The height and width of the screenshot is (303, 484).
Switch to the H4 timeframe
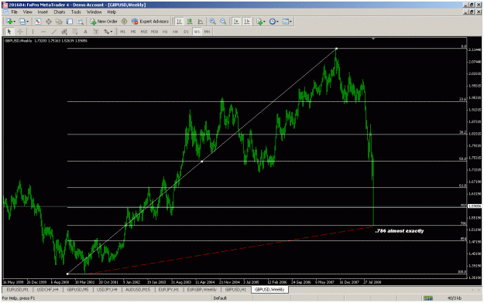point(175,32)
